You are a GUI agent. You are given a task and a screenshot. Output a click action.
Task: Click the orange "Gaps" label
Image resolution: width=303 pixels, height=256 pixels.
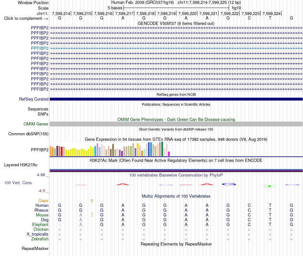(43, 201)
